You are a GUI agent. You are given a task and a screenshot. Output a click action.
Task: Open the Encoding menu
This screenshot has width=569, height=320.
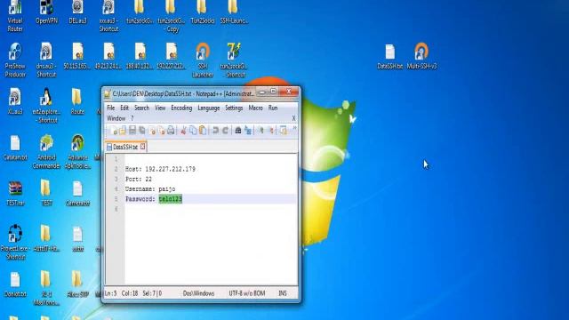(181, 108)
